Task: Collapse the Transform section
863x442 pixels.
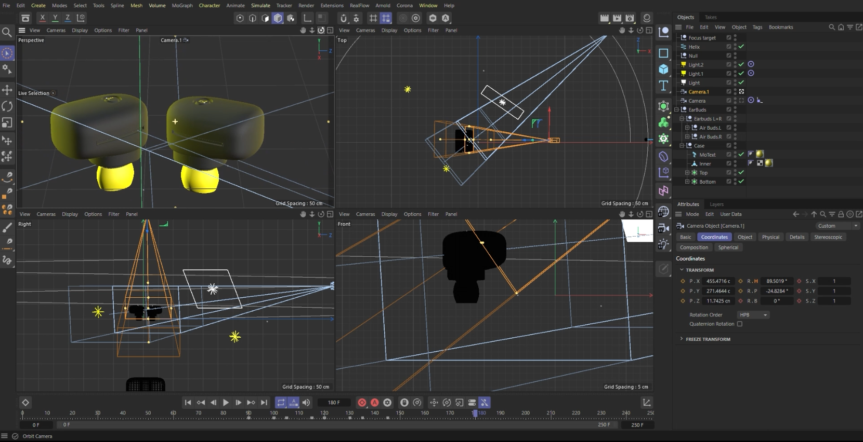Action: pyautogui.click(x=682, y=270)
